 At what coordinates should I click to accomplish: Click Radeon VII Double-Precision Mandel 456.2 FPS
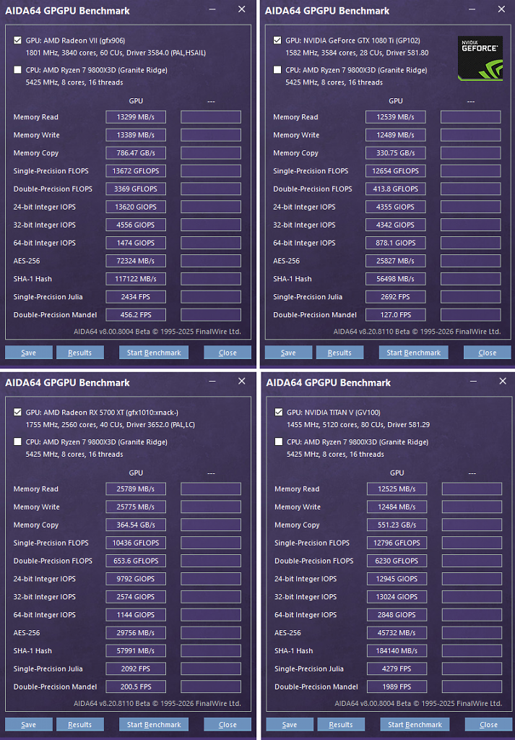tap(136, 314)
